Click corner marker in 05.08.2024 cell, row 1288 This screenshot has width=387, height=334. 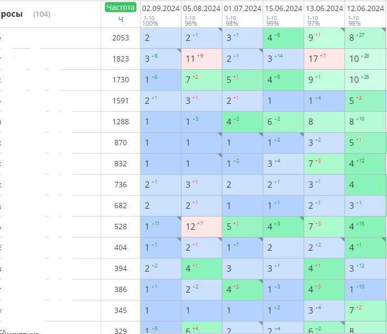click(220, 113)
